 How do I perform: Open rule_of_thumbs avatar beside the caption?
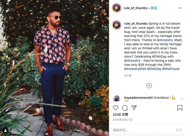tap(116, 25)
